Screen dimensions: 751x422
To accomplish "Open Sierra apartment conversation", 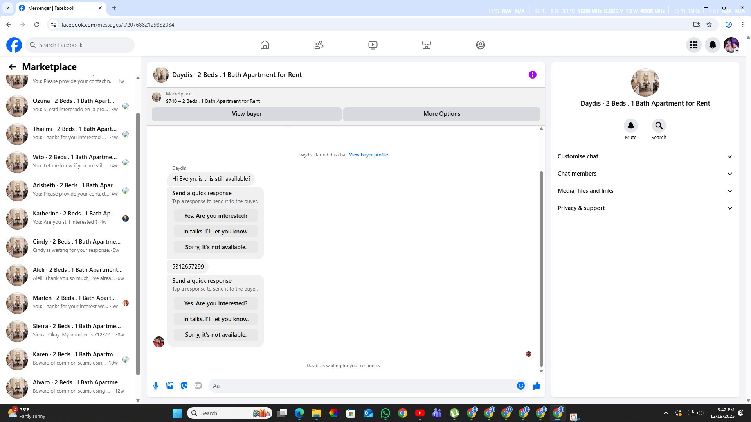I will click(69, 331).
